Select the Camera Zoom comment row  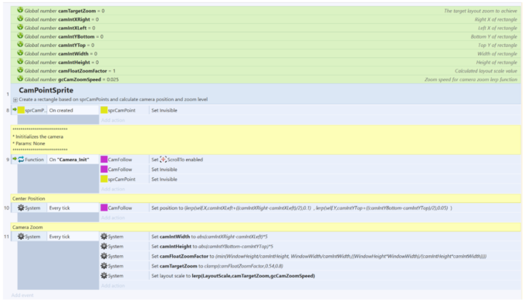click(x=266, y=227)
